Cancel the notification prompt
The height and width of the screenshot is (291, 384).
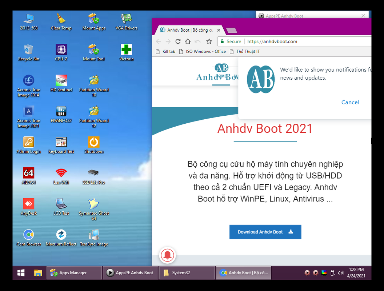tap(350, 102)
